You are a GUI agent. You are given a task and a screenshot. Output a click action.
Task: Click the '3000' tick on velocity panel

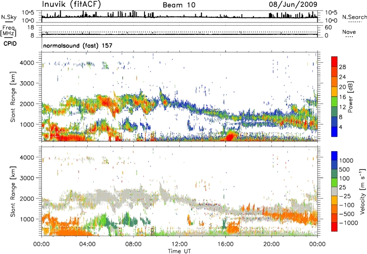[x=27, y=178]
